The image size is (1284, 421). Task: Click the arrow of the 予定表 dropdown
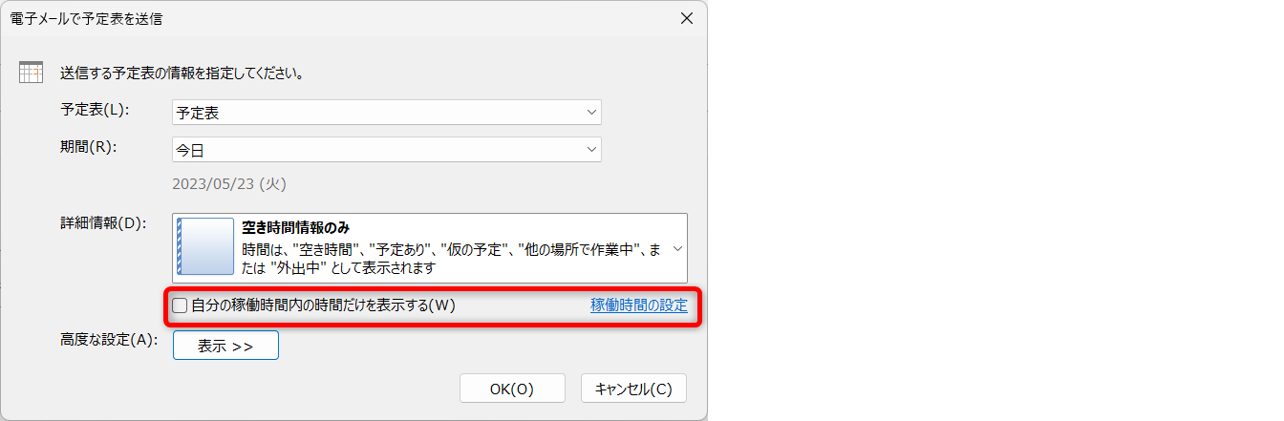(x=591, y=113)
